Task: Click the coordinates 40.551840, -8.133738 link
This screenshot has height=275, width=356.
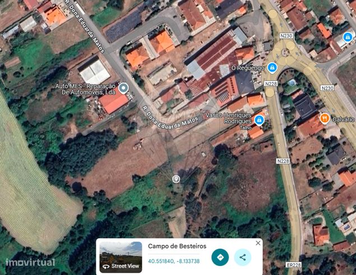Action: click(174, 261)
